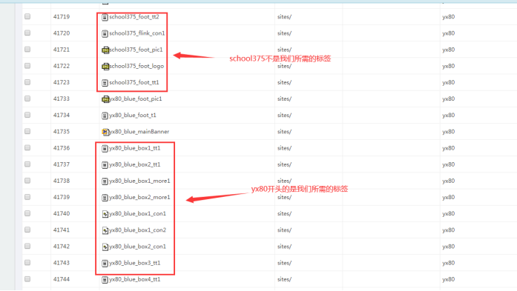Click the content icon beside yx80_blue_box1_con1

pos(105,214)
